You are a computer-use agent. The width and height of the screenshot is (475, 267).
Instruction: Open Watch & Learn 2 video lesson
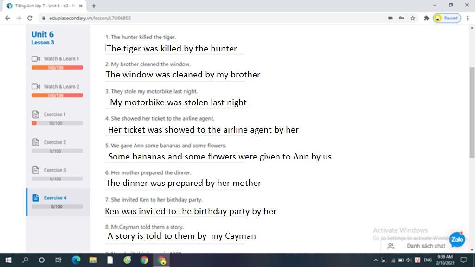[x=56, y=87]
